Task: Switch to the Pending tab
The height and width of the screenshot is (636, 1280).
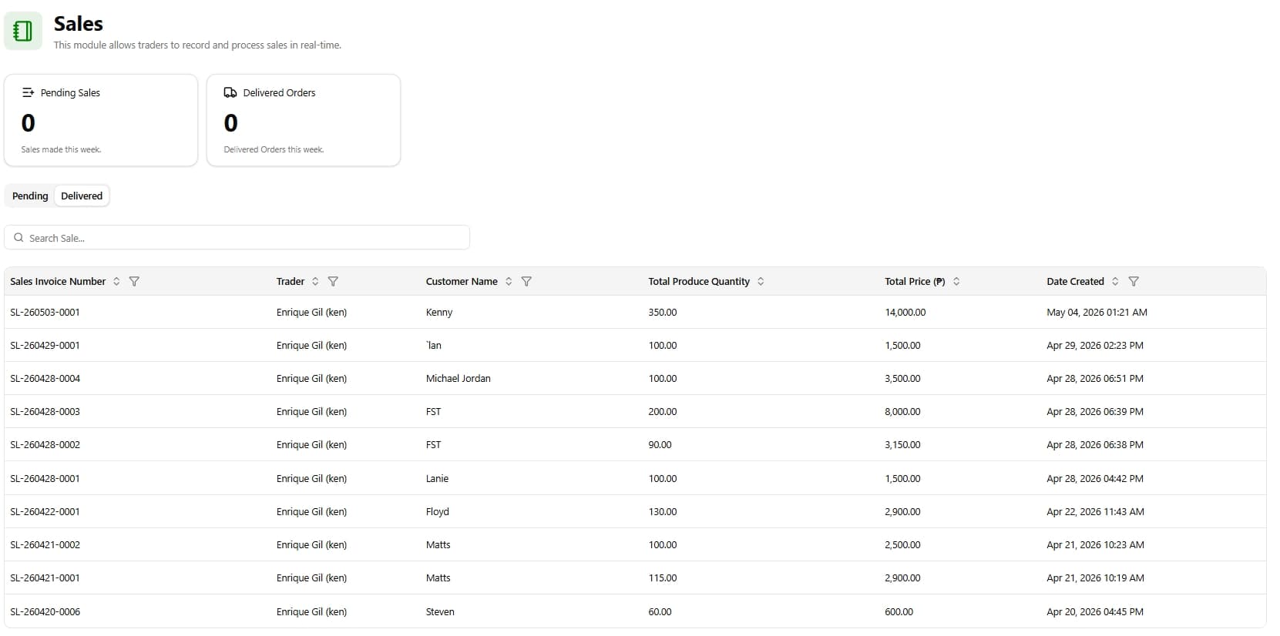Action: [x=30, y=196]
